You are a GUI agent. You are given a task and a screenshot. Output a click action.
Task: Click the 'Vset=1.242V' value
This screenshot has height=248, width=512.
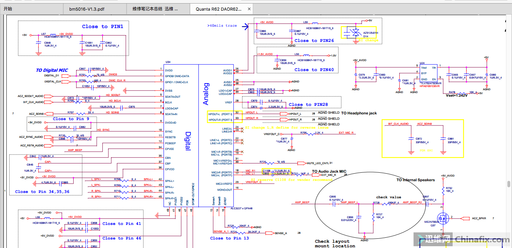click(458, 96)
